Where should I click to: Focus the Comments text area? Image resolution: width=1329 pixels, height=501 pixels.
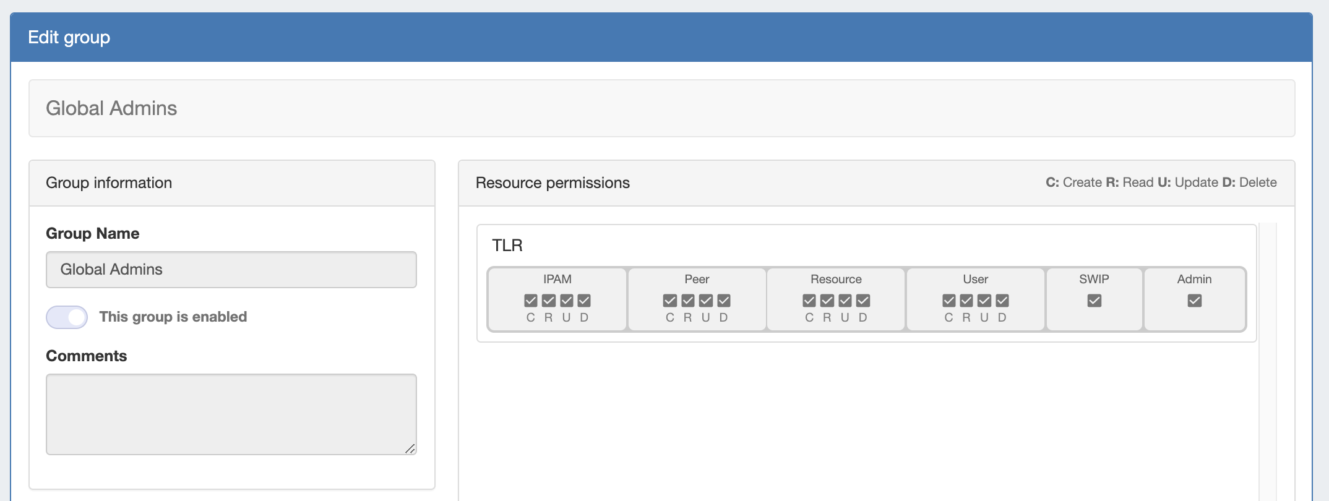tap(231, 414)
